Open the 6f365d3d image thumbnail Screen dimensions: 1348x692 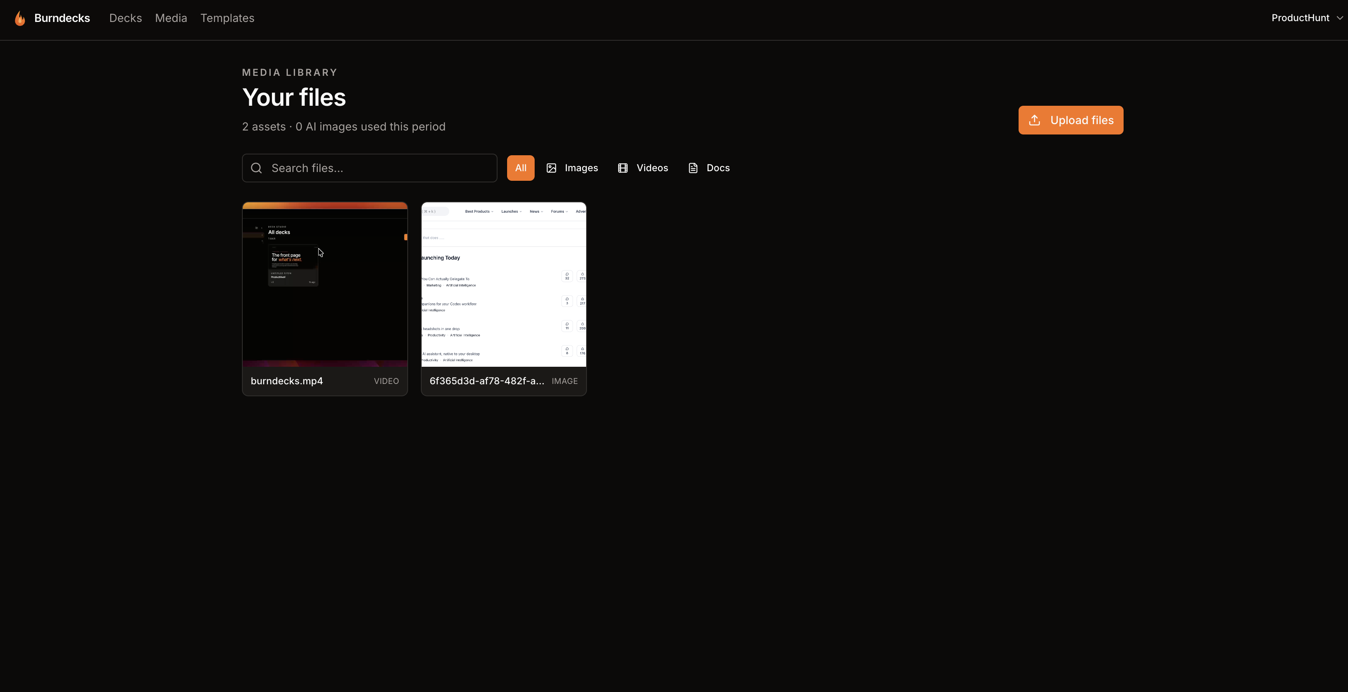(504, 285)
